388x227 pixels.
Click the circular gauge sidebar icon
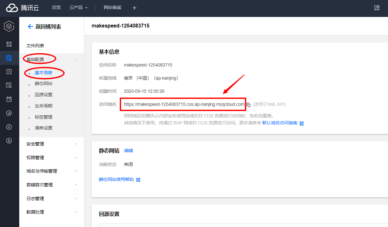click(9, 113)
